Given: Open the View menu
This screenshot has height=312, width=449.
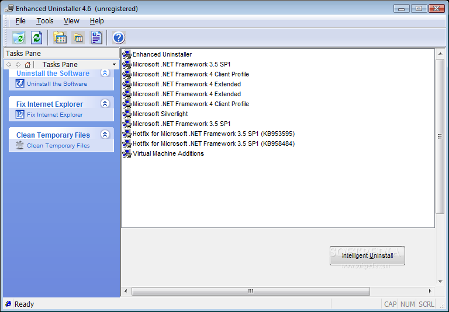Looking at the screenshot, I should 71,21.
